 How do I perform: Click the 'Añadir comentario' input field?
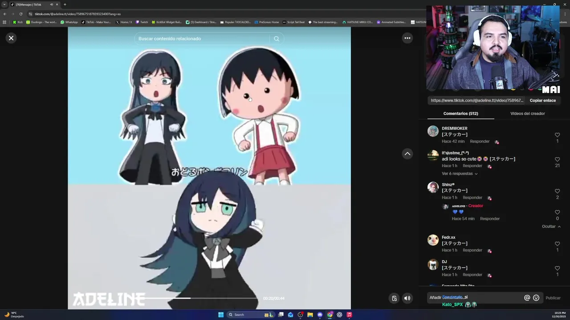click(474, 298)
